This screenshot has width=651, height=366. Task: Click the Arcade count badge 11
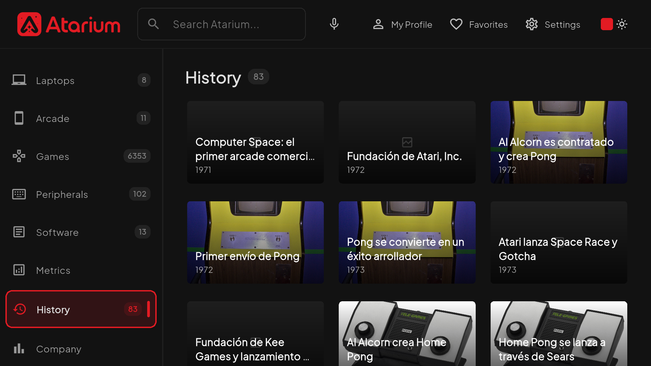[x=143, y=118]
